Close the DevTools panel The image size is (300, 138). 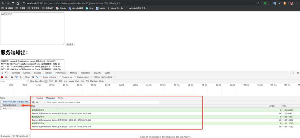(x=298, y=73)
